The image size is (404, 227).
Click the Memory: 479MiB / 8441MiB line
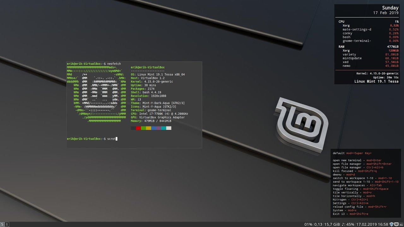(x=151, y=121)
